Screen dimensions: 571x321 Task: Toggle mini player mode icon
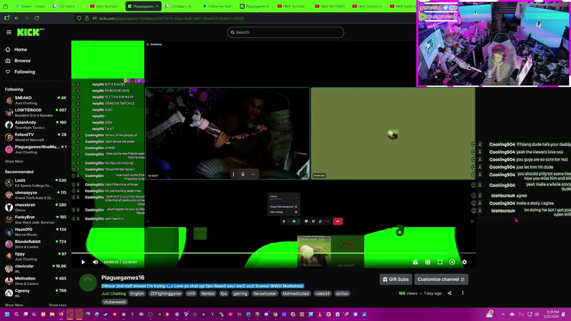click(415, 262)
